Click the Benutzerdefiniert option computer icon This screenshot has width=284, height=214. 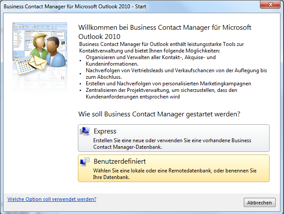click(x=84, y=162)
